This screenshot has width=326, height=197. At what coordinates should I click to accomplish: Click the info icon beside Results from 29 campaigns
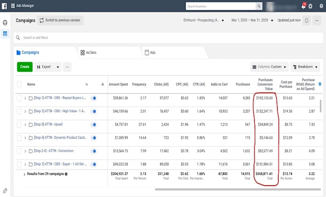(x=66, y=174)
